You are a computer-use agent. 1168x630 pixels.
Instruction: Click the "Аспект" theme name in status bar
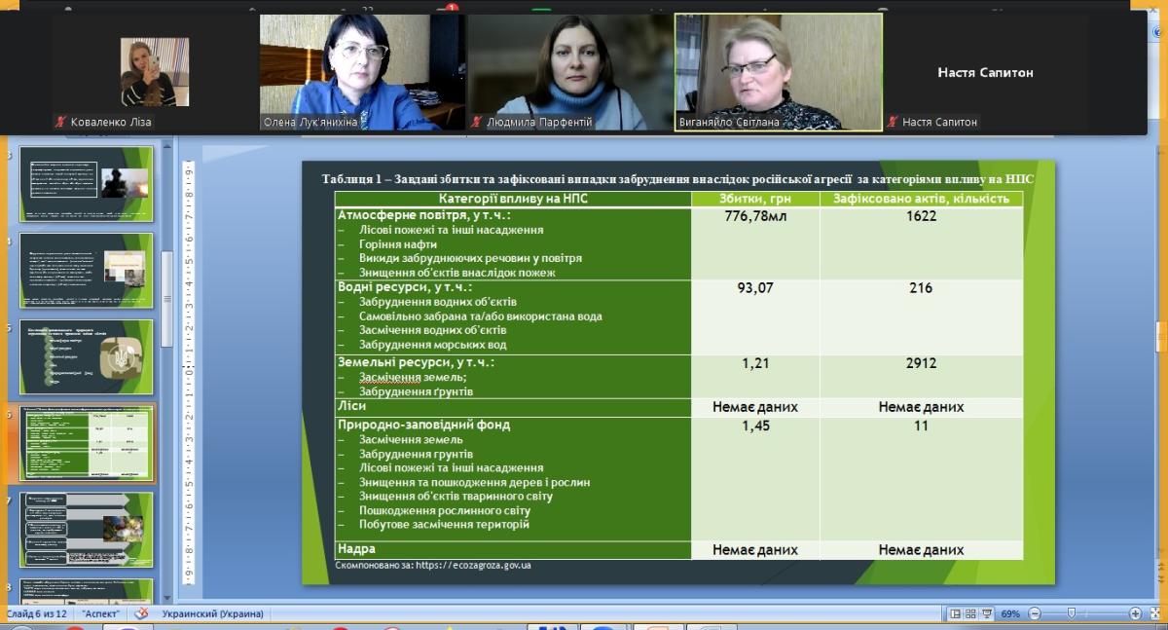point(101,613)
